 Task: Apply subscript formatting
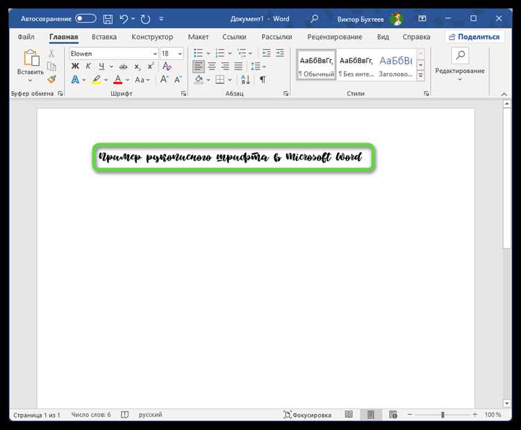[x=138, y=67]
